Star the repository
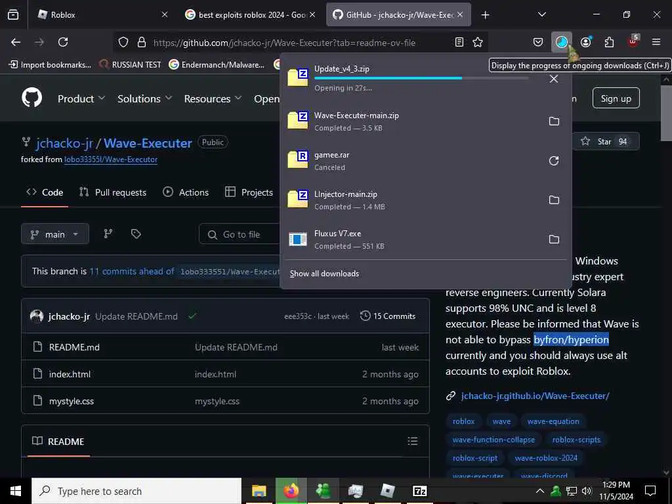This screenshot has height=504, width=672. click(606, 142)
